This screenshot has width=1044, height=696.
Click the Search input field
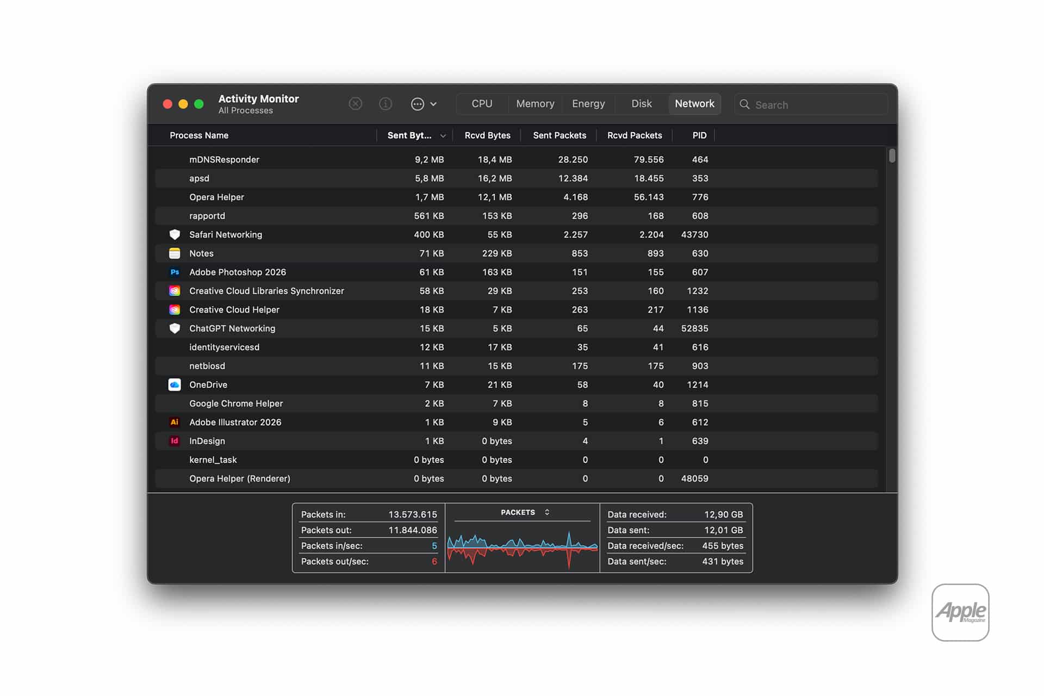click(811, 104)
